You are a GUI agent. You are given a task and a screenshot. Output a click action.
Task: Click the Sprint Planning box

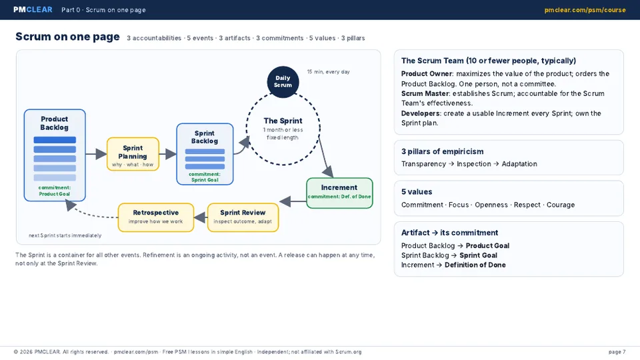(133, 154)
